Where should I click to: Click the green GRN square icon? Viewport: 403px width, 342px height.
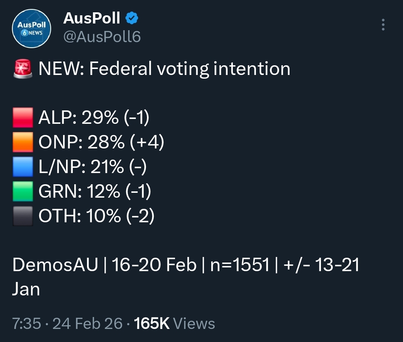(x=23, y=191)
